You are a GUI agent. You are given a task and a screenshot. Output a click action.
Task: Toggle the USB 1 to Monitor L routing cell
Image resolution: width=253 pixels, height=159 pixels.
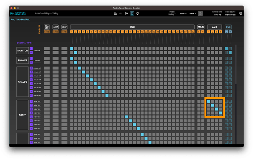[72, 49]
